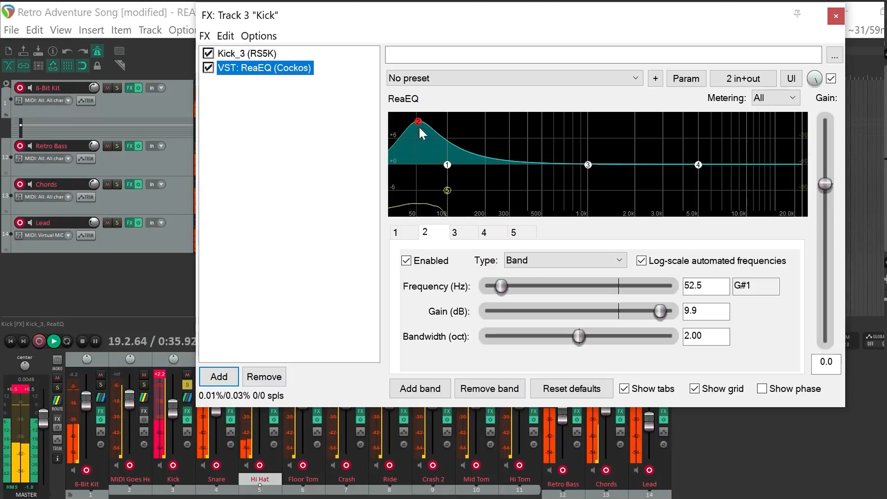This screenshot has height=499, width=887.
Task: Uncheck the Kick_3 (RS5K) plugin checkbox
Action: [208, 54]
